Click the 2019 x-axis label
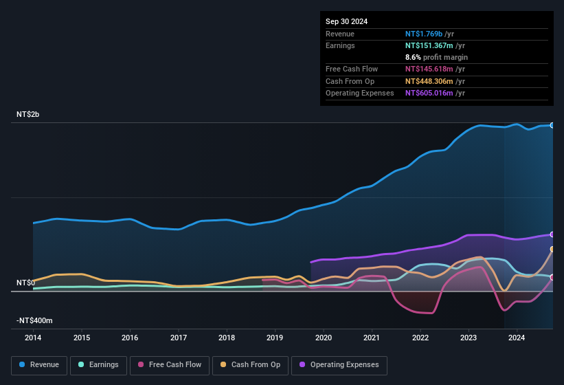The height and width of the screenshot is (385, 564). coord(275,338)
